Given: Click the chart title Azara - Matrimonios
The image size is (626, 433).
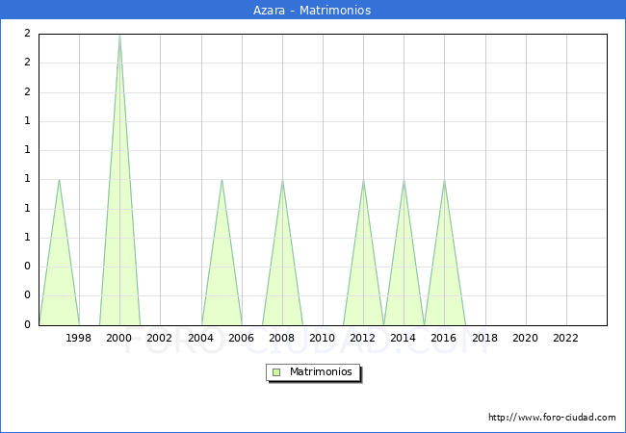Looking at the screenshot, I should pos(313,10).
